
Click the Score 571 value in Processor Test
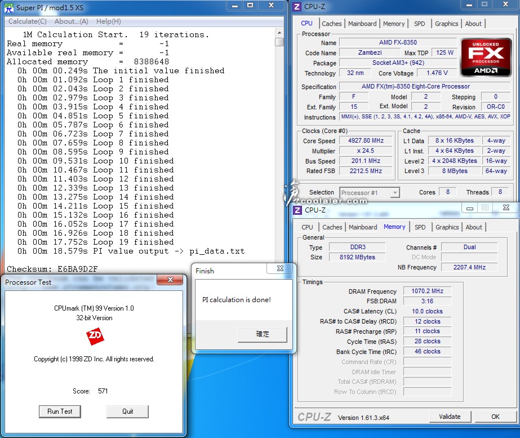[103, 391]
